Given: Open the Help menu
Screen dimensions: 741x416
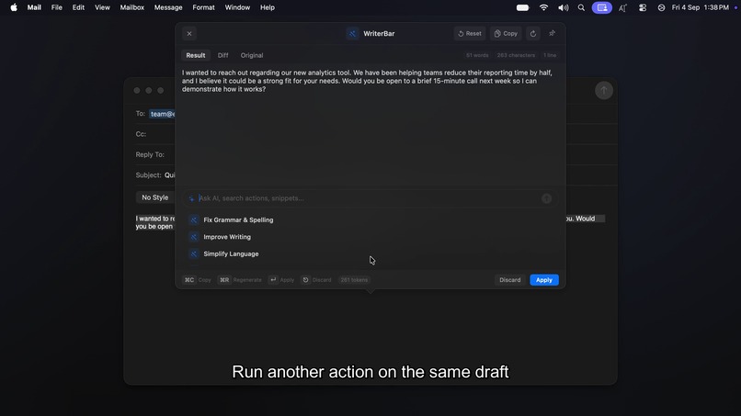Looking at the screenshot, I should tap(268, 7).
